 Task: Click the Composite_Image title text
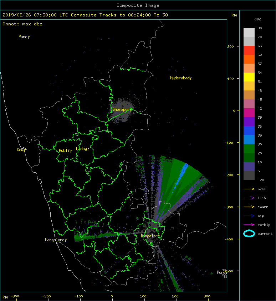coord(138,5)
